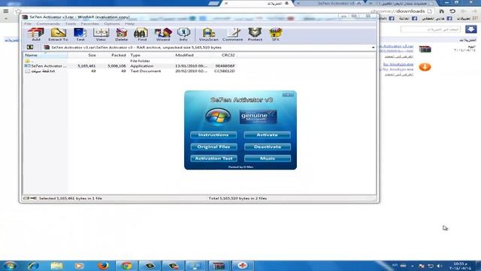Click the Activation Test button

213,159
